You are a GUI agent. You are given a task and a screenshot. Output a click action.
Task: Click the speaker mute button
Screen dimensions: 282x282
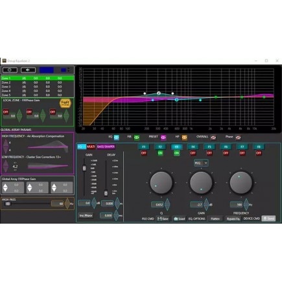(x=28, y=70)
